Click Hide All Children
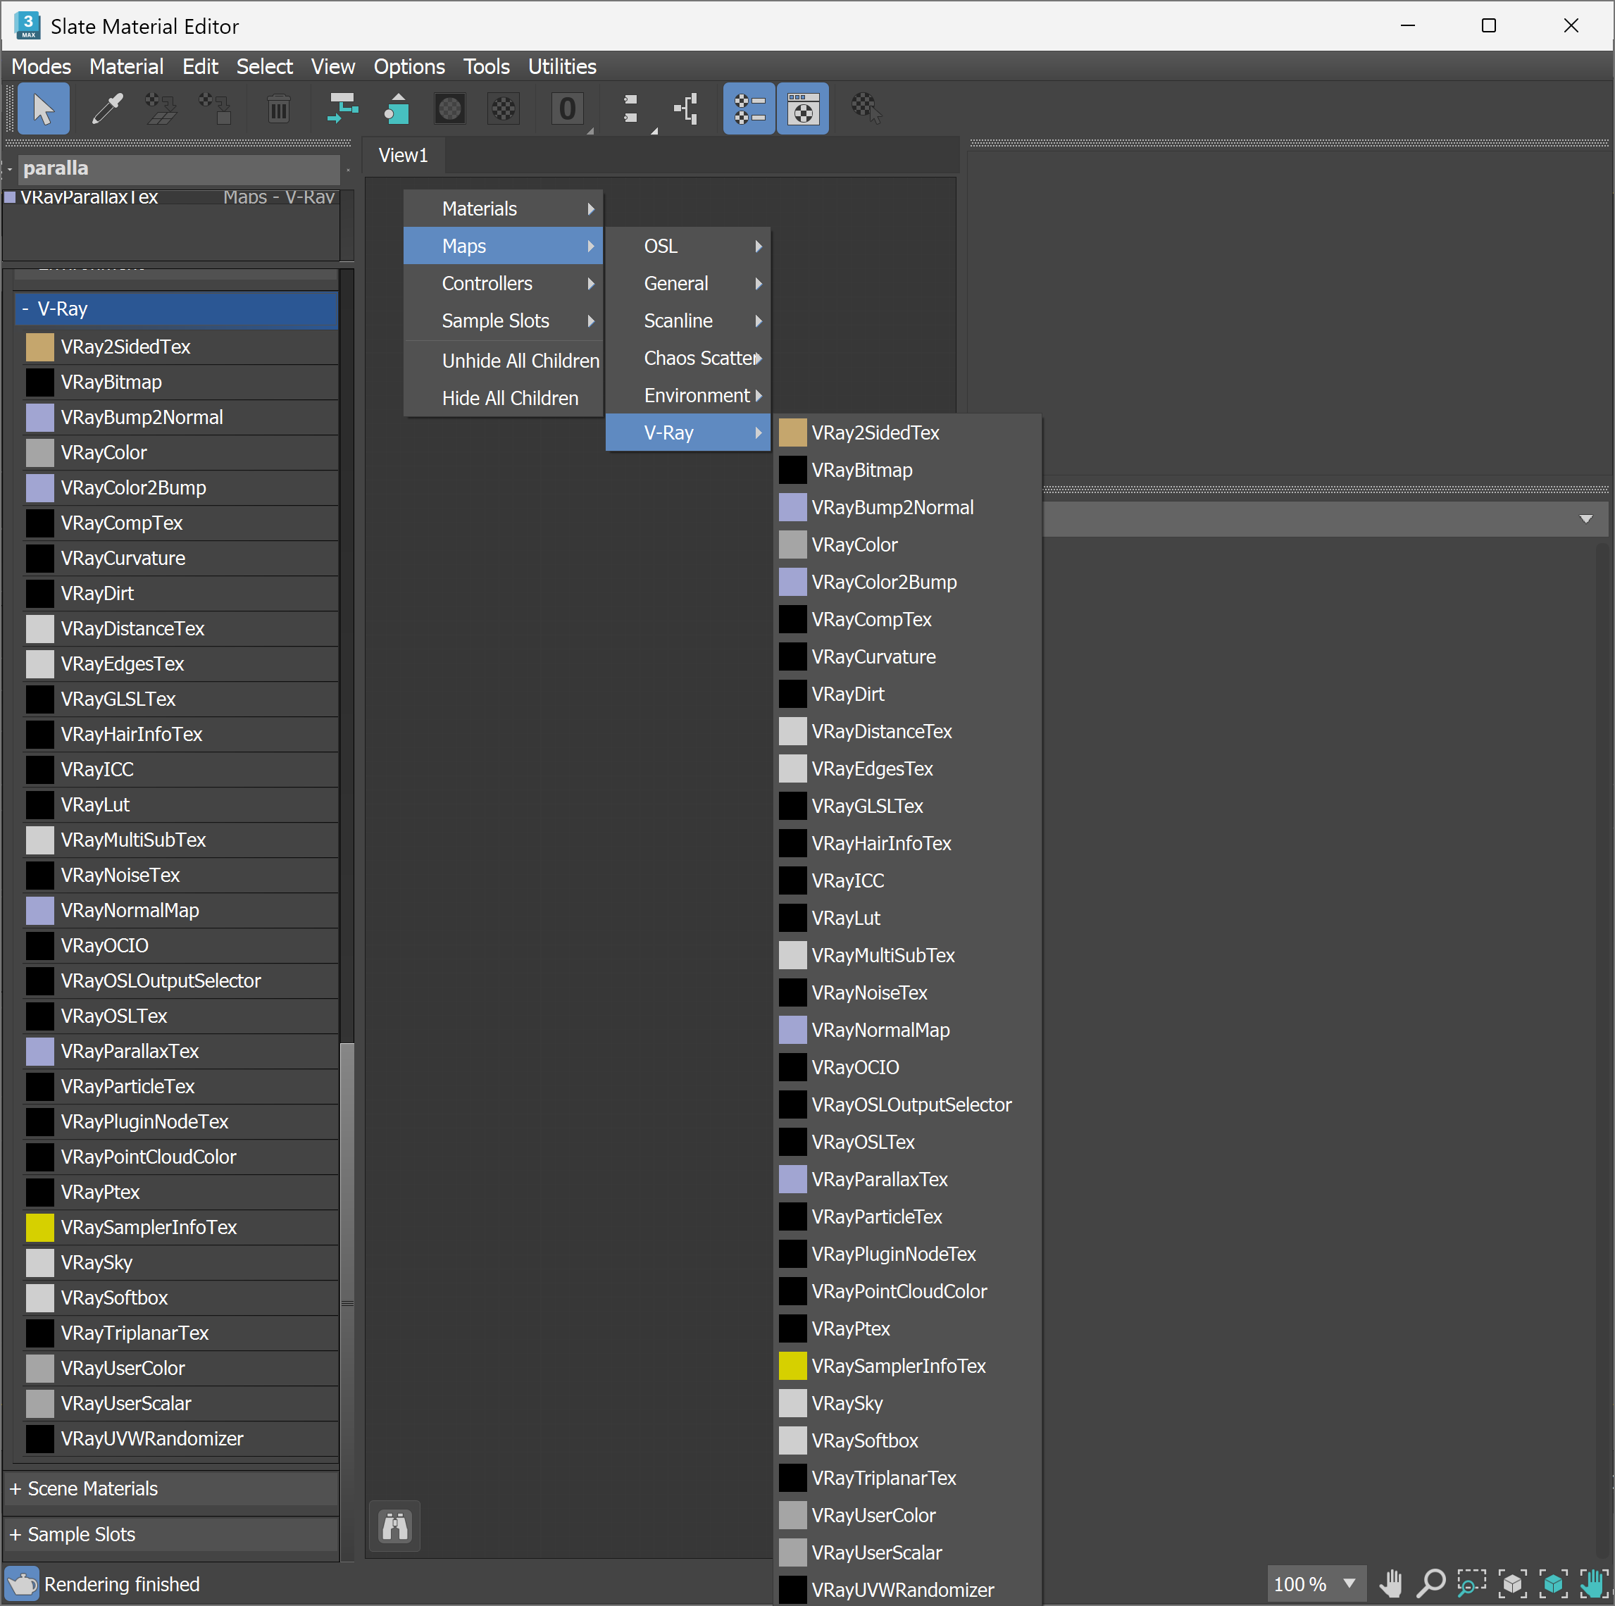Image resolution: width=1615 pixels, height=1606 pixels. [x=503, y=398]
